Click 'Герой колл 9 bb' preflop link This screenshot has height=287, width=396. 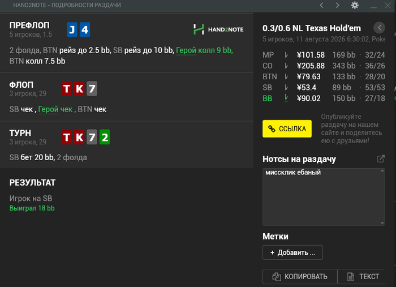coord(204,50)
